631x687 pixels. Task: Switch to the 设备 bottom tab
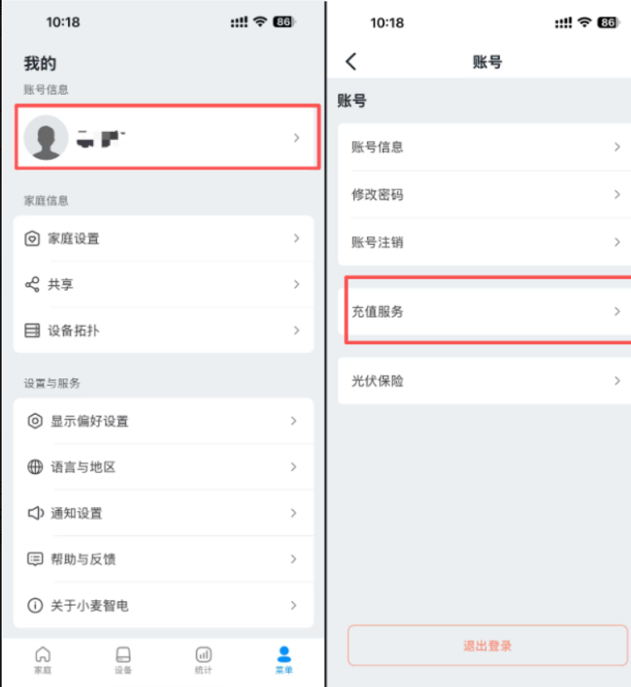pos(123,660)
